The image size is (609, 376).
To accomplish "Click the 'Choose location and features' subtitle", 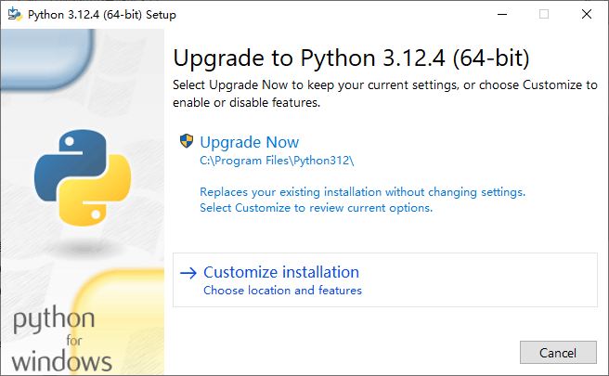I will [282, 291].
